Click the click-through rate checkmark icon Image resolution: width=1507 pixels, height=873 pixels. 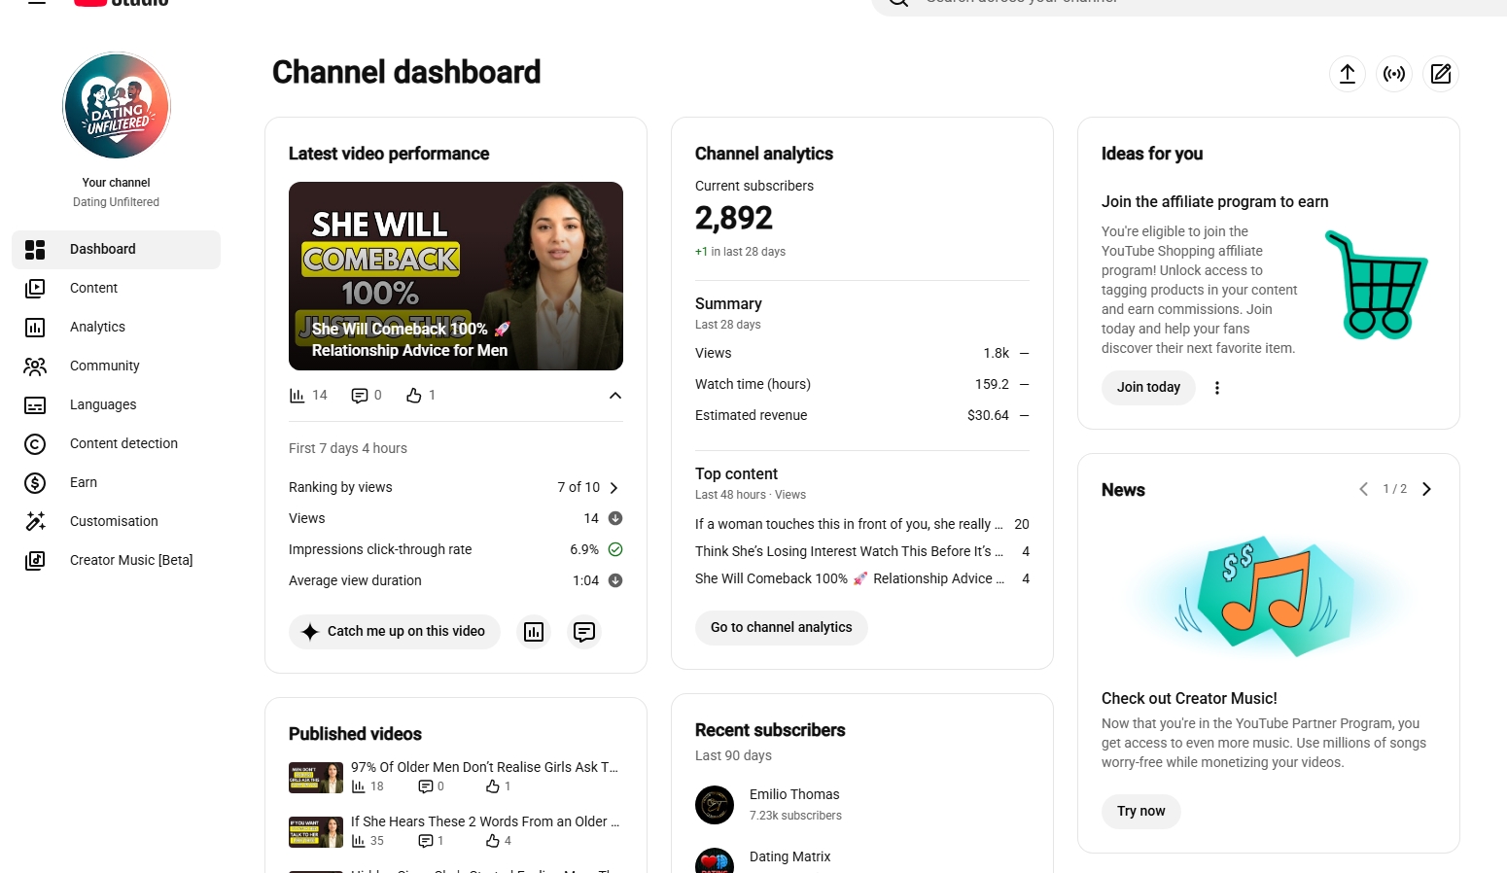point(615,549)
